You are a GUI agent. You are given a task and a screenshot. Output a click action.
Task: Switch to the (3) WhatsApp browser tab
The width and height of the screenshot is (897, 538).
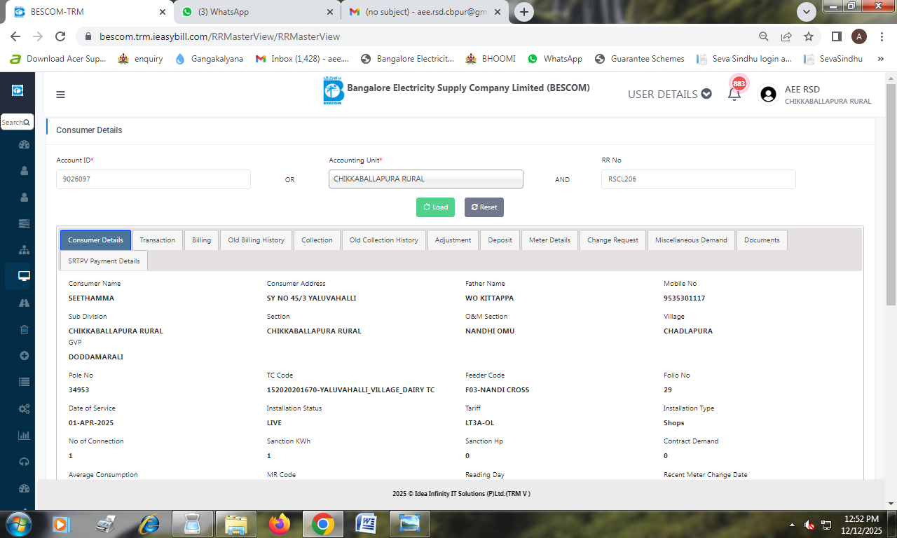point(256,12)
